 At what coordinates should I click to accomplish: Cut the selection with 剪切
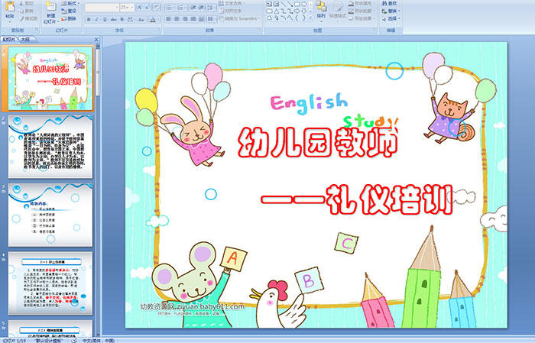pos(27,4)
